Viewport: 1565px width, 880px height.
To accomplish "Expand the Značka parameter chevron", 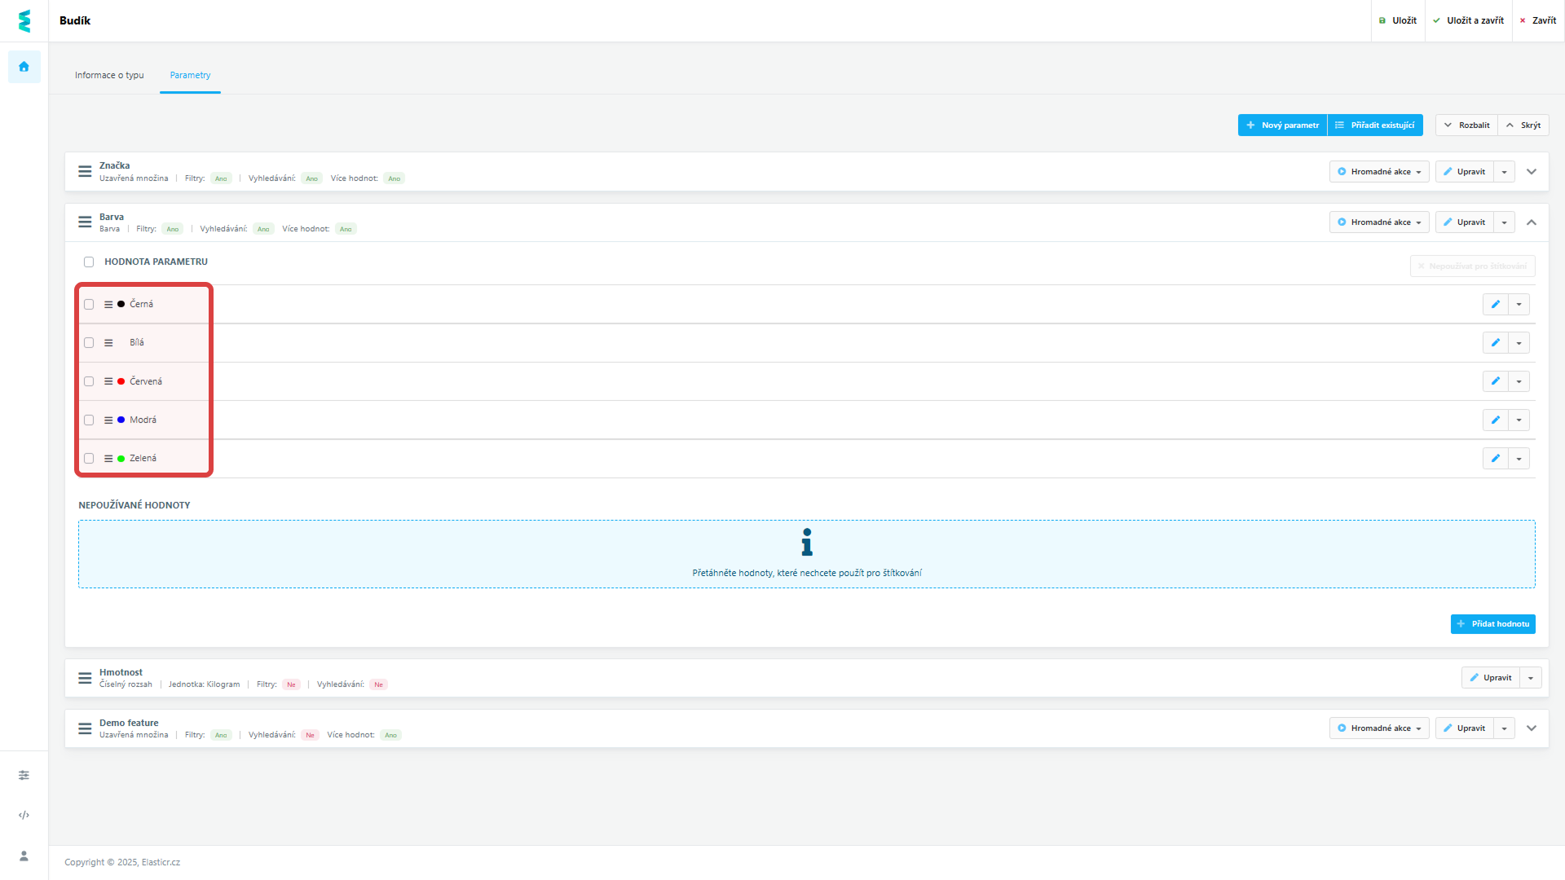I will [x=1532, y=171].
